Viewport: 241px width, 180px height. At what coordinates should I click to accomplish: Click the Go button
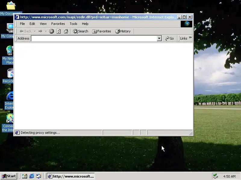point(170,38)
